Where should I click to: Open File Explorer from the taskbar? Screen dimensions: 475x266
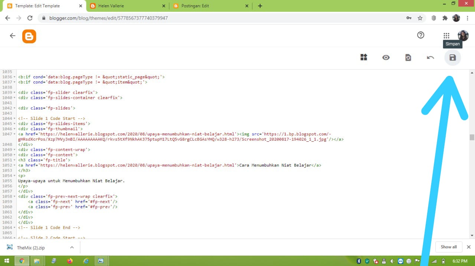point(37,261)
